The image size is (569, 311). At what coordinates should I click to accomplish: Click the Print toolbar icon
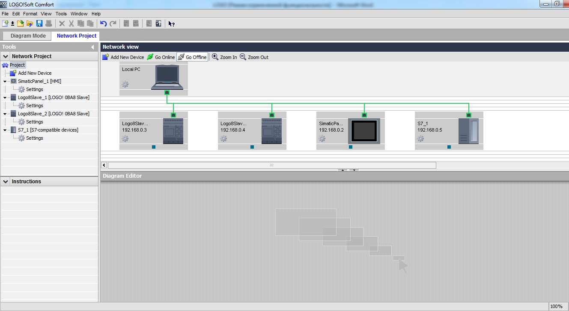49,23
